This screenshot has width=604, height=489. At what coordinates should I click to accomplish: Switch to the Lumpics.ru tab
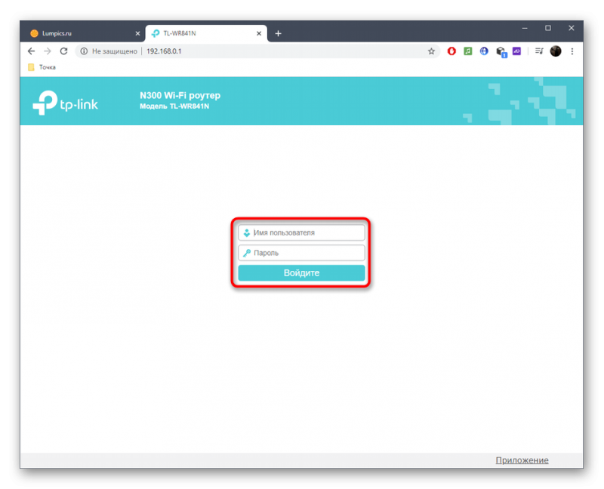[82, 33]
